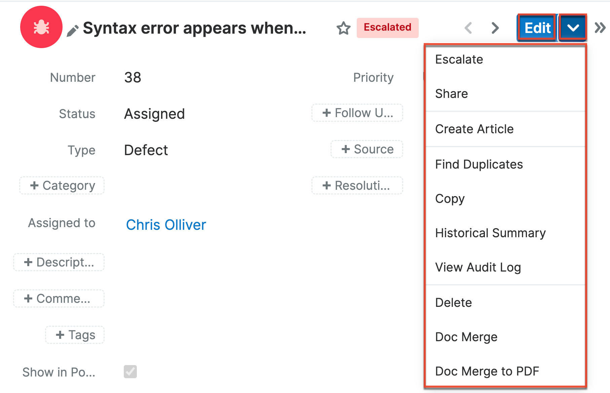This screenshot has width=610, height=393.
Task: Select Historical Summary from the menu
Action: 491,233
